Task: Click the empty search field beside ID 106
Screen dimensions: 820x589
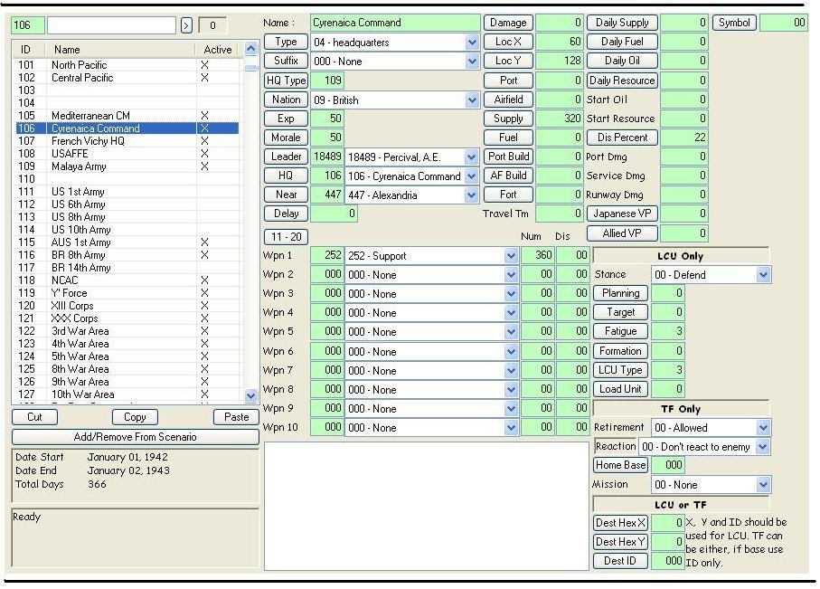Action: coord(111,25)
